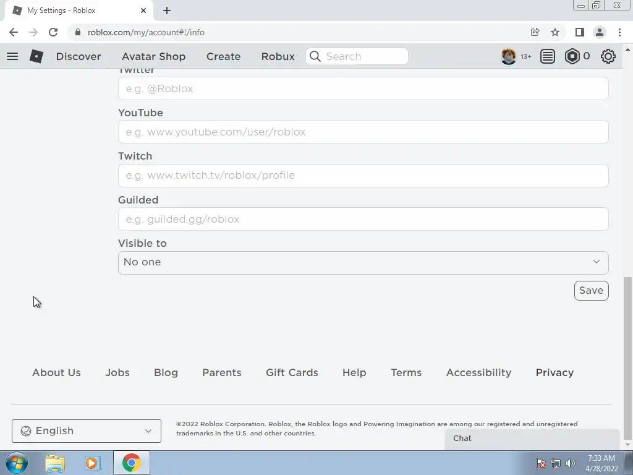633x475 pixels.
Task: Open the Blog footer link
Action: point(166,372)
